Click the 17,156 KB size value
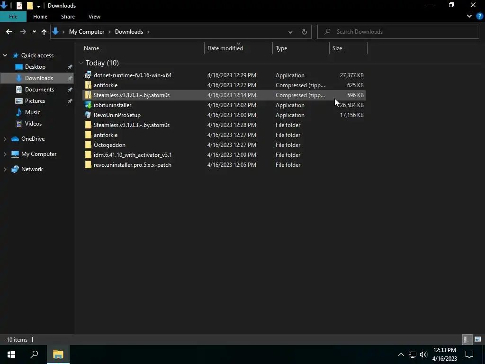Screen dimensions: 485x364 tap(352, 115)
